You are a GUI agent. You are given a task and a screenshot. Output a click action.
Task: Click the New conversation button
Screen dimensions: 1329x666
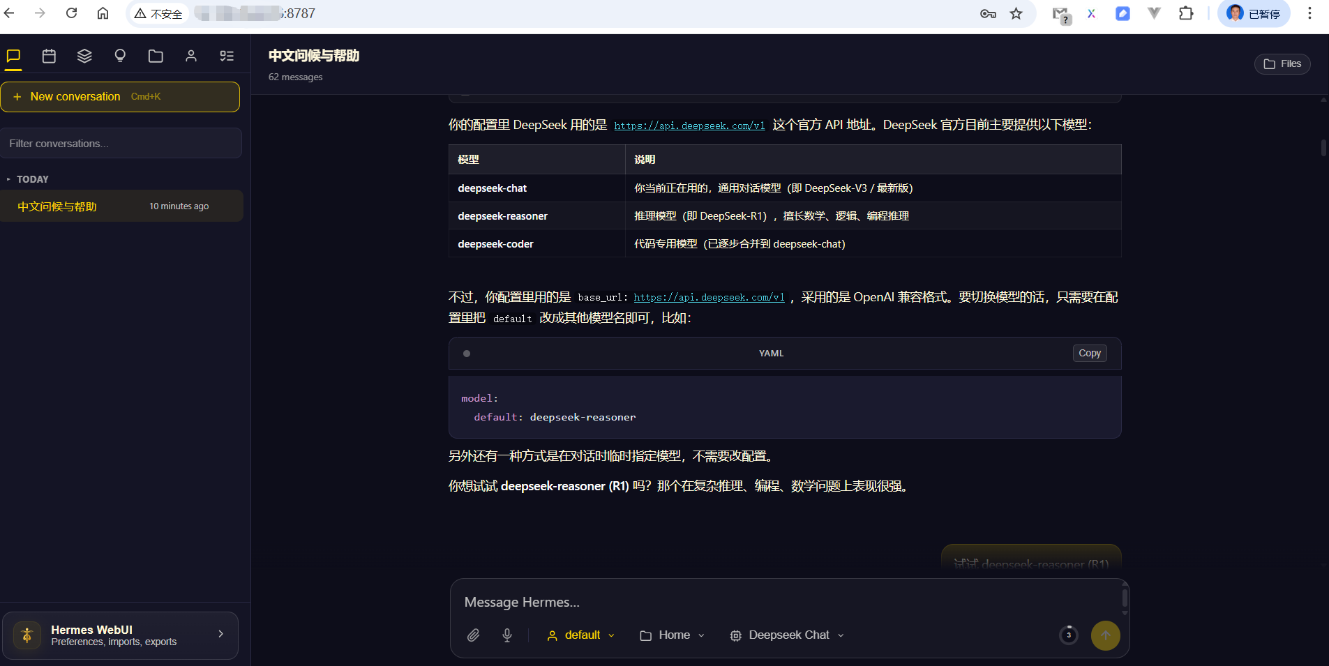(120, 97)
